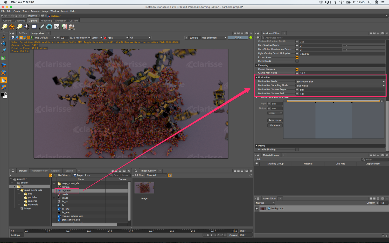Open the Motion Blur Mode dropdown

[341, 82]
